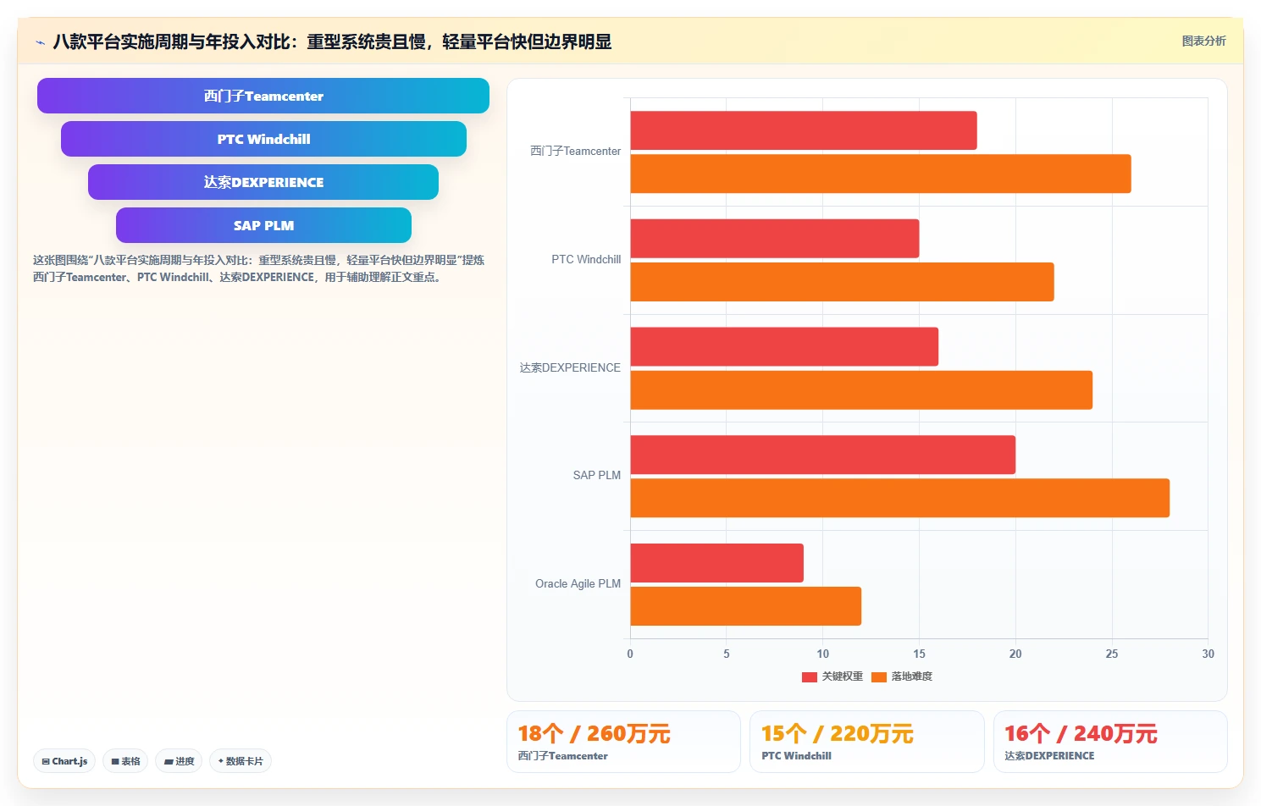Screen dimensions: 1261x806
Task: Click the red bar for Oracle Agile PLM
Action: pyautogui.click(x=716, y=563)
